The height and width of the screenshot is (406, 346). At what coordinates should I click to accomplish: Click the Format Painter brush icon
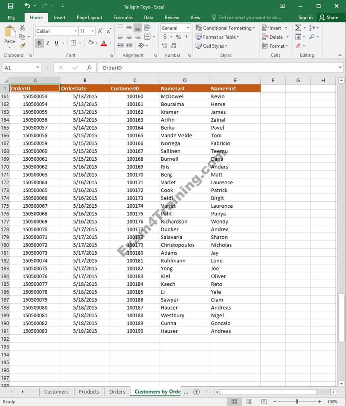[x=23, y=46]
